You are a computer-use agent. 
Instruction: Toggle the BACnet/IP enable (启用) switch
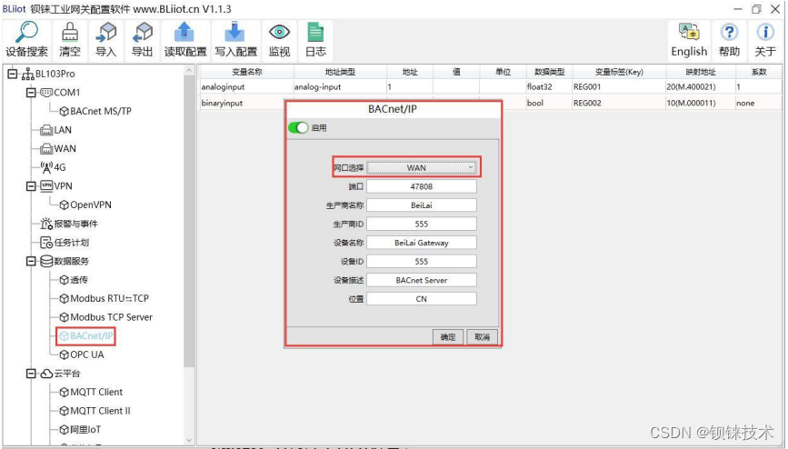coord(297,128)
